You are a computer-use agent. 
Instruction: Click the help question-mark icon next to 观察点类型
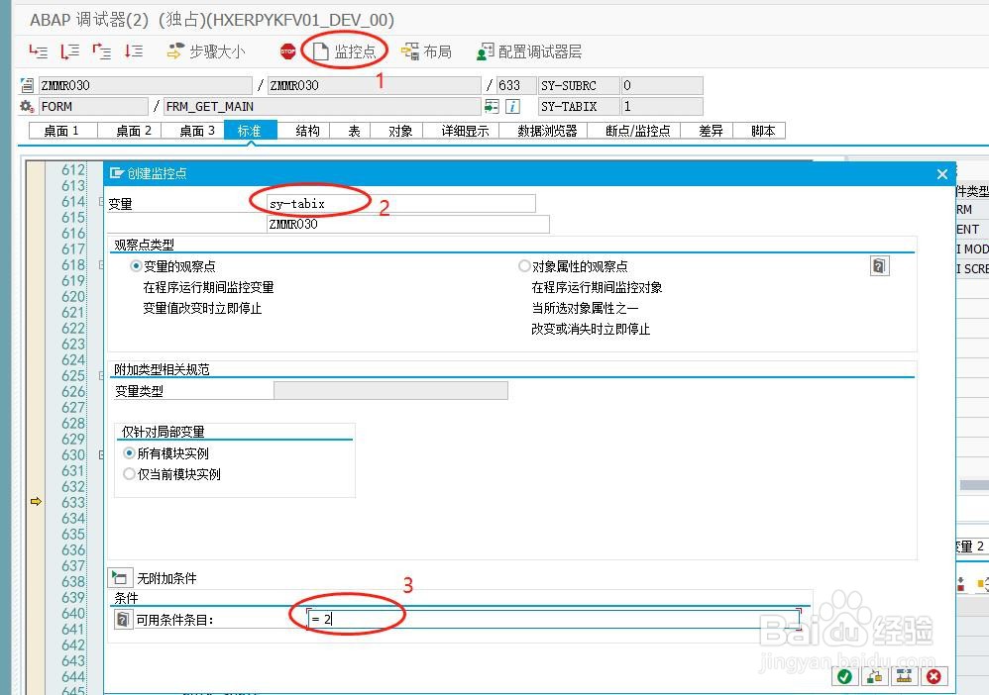[879, 265]
